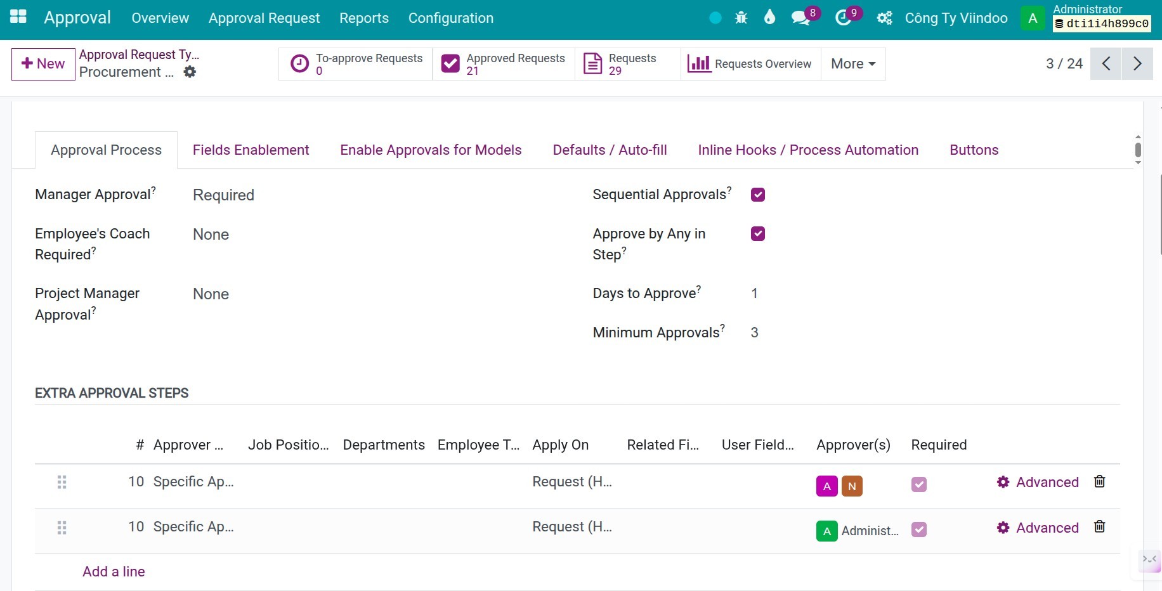Go to the previous record with left chevron
The width and height of the screenshot is (1162, 591).
pos(1106,63)
